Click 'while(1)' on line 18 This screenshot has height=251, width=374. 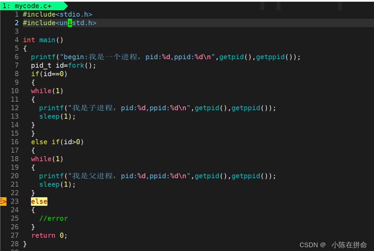[47, 159]
